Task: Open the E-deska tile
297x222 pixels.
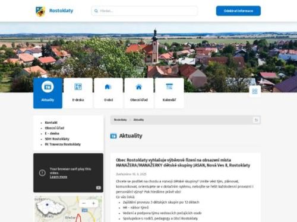Action: [x=78, y=93]
